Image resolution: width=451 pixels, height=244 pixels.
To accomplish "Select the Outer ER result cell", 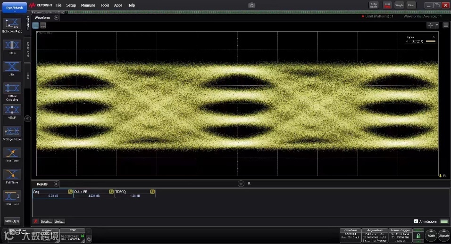I will coord(94,194).
